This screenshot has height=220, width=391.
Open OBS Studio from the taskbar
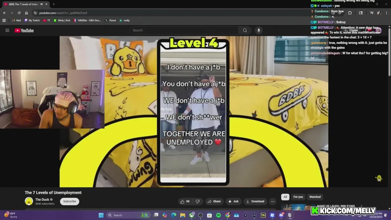[200, 215]
